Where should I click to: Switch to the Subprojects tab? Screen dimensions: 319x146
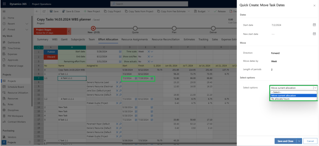78,40
